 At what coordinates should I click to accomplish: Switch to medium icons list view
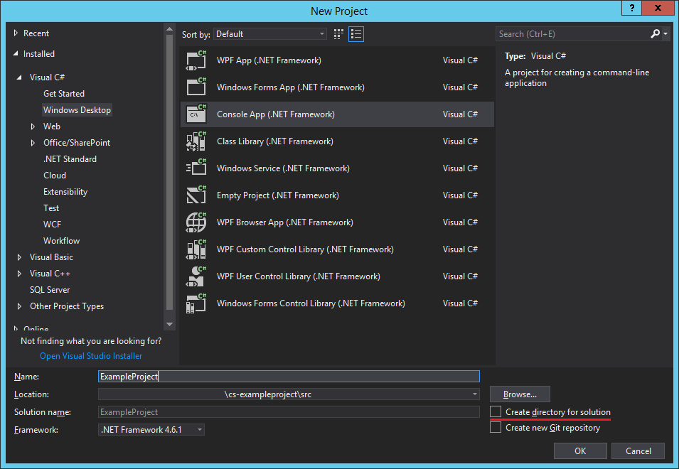point(356,34)
